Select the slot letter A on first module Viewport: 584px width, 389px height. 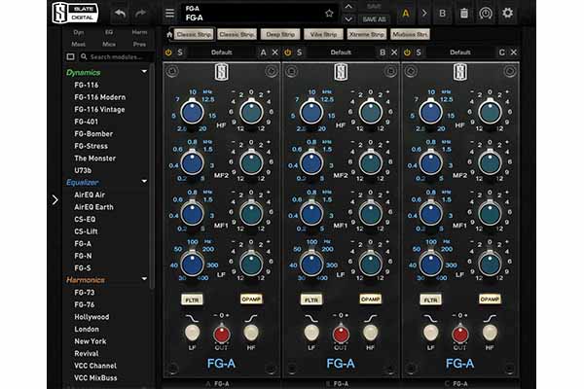pyautogui.click(x=264, y=53)
